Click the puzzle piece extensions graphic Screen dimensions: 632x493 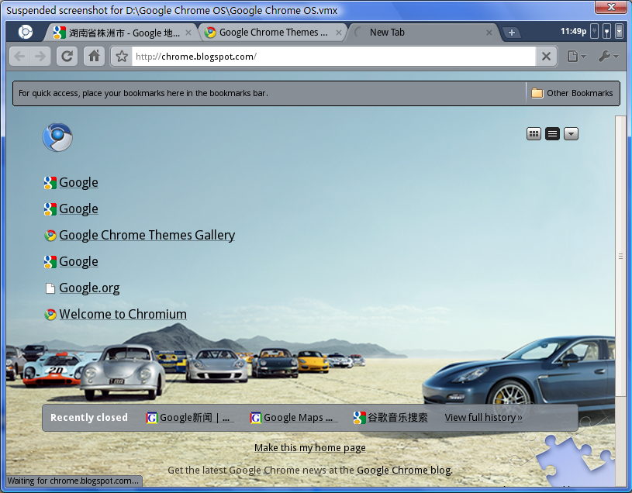[575, 461]
